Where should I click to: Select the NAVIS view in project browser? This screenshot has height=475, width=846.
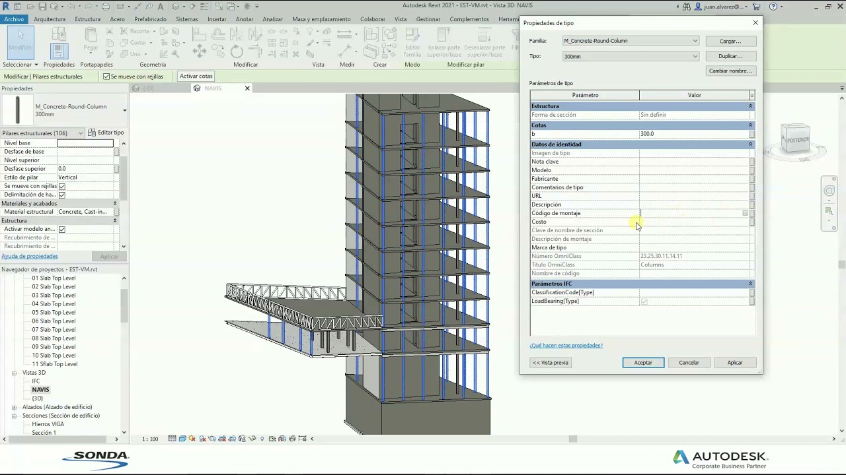click(40, 390)
